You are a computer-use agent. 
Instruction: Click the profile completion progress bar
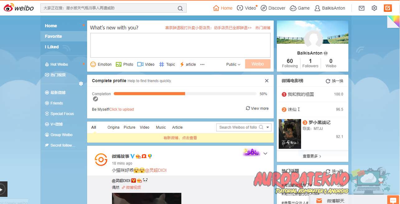[185, 94]
